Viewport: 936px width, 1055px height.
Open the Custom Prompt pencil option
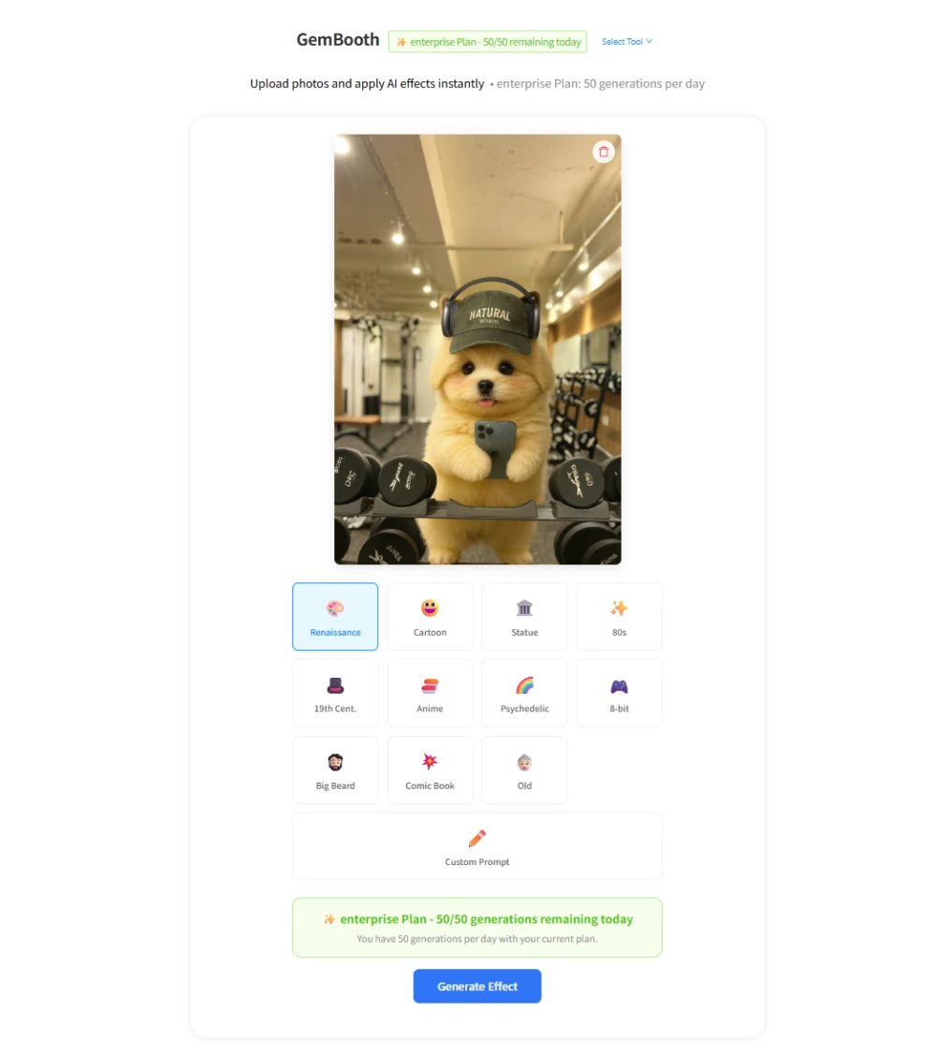[x=477, y=846]
